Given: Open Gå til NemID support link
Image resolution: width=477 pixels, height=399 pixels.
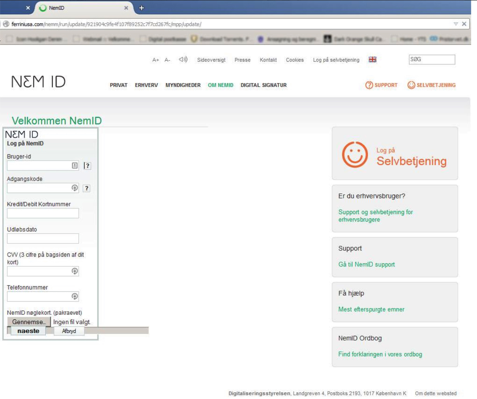Looking at the screenshot, I should coord(366,264).
